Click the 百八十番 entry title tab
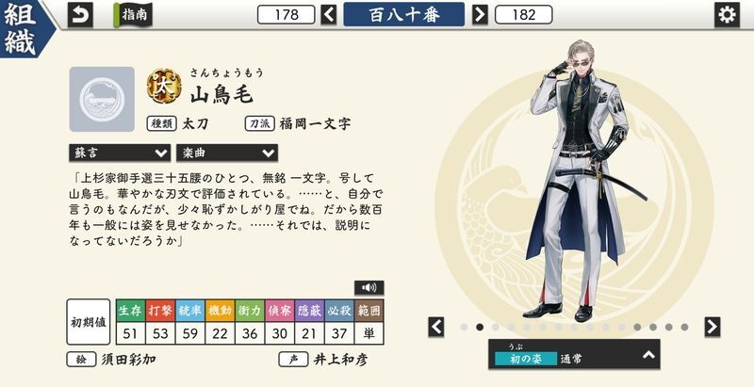Viewport: 754px width, 387px height. point(404,14)
